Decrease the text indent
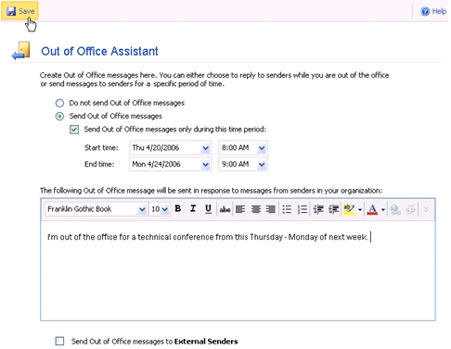Viewport: 451px width, 349px height. (x=318, y=209)
